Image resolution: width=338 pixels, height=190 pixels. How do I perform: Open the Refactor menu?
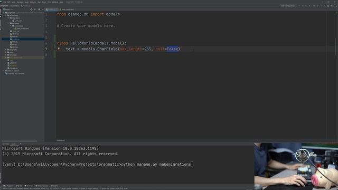33,2
